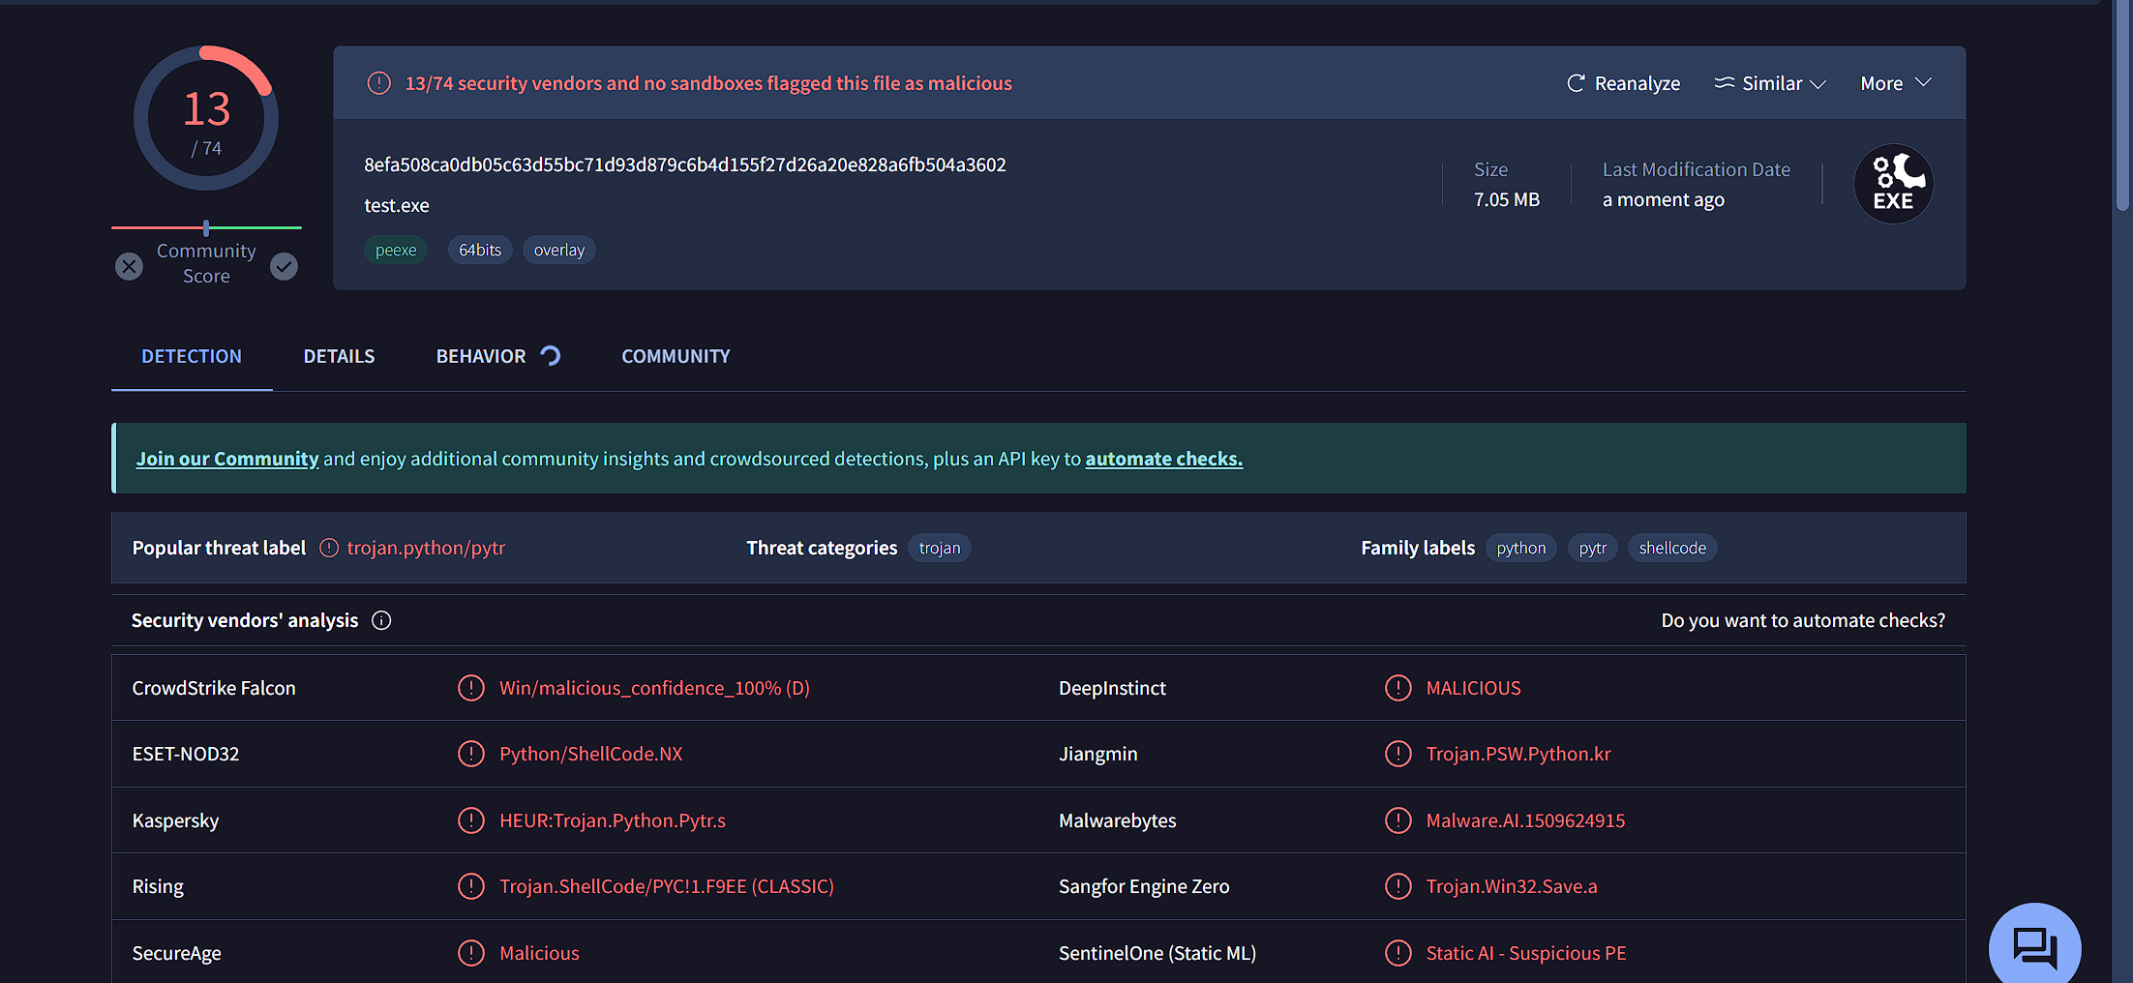
Task: Click the CrowdStrike Falcon vendor name
Action: (214, 688)
